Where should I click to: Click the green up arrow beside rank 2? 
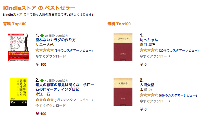pyautogui.click(x=42, y=80)
